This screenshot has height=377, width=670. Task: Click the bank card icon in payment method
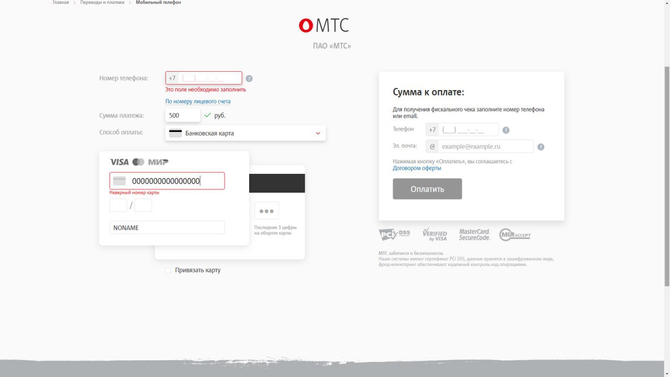click(x=175, y=133)
